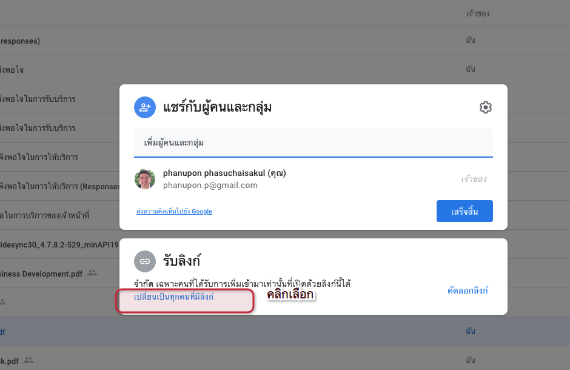Click the รับลิงก์ section heading

pyautogui.click(x=182, y=261)
